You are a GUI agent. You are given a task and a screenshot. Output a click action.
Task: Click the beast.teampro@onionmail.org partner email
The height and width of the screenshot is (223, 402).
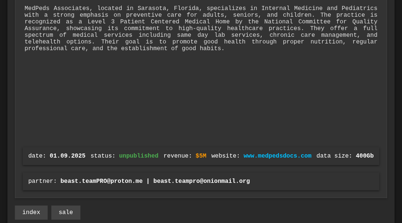coord(201,181)
